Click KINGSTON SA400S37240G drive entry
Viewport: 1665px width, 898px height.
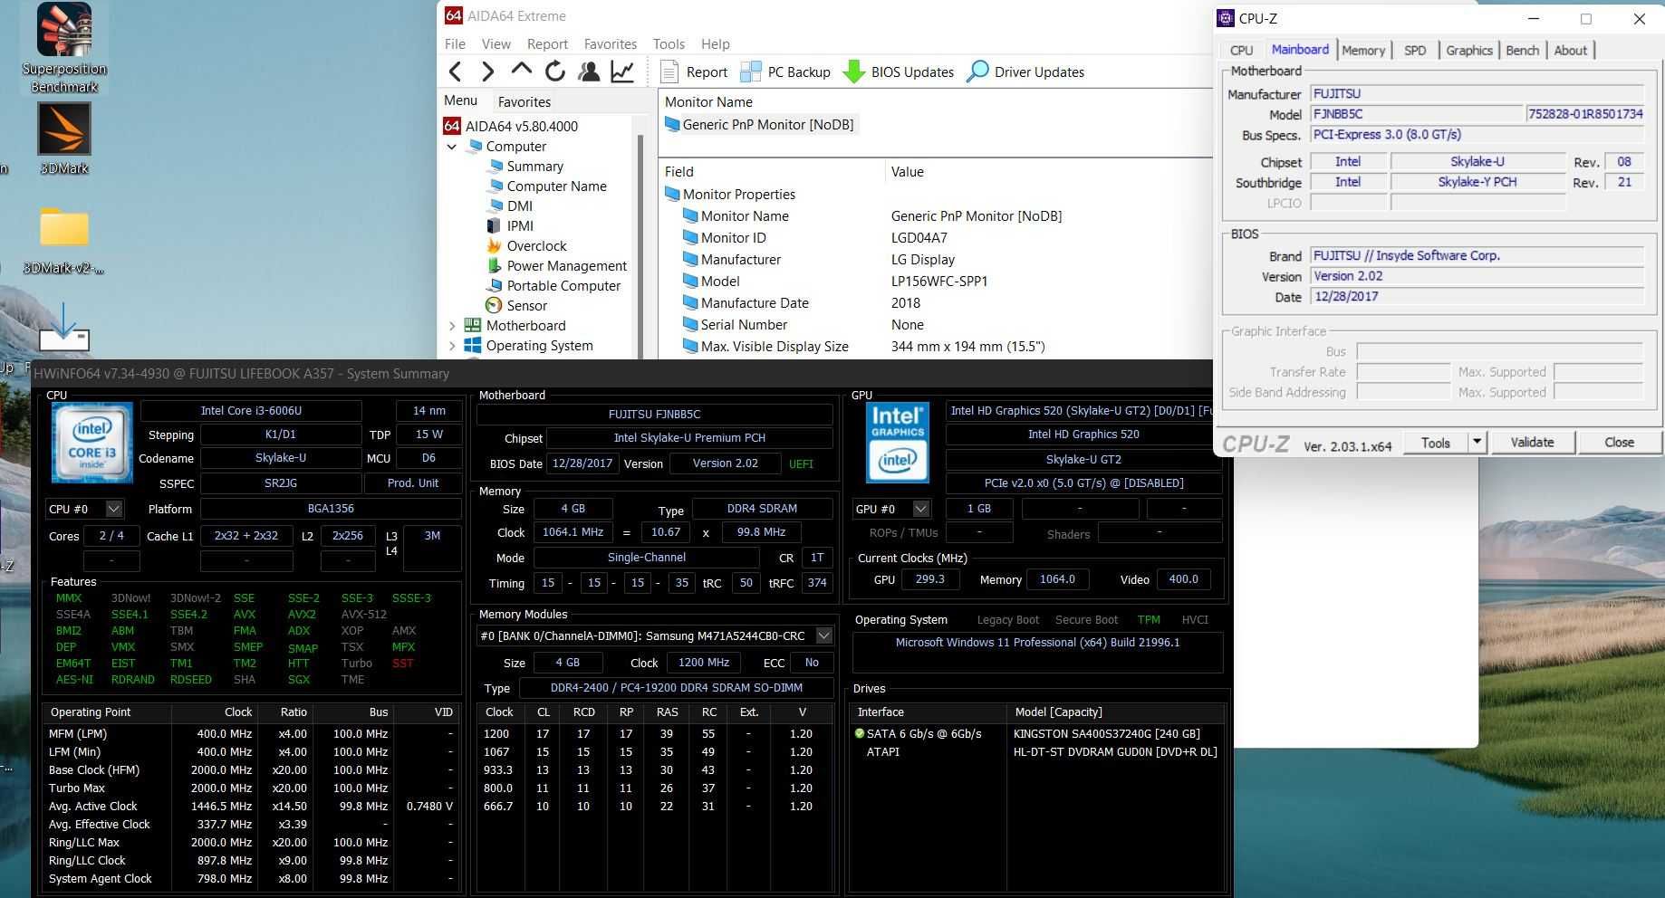(1106, 733)
